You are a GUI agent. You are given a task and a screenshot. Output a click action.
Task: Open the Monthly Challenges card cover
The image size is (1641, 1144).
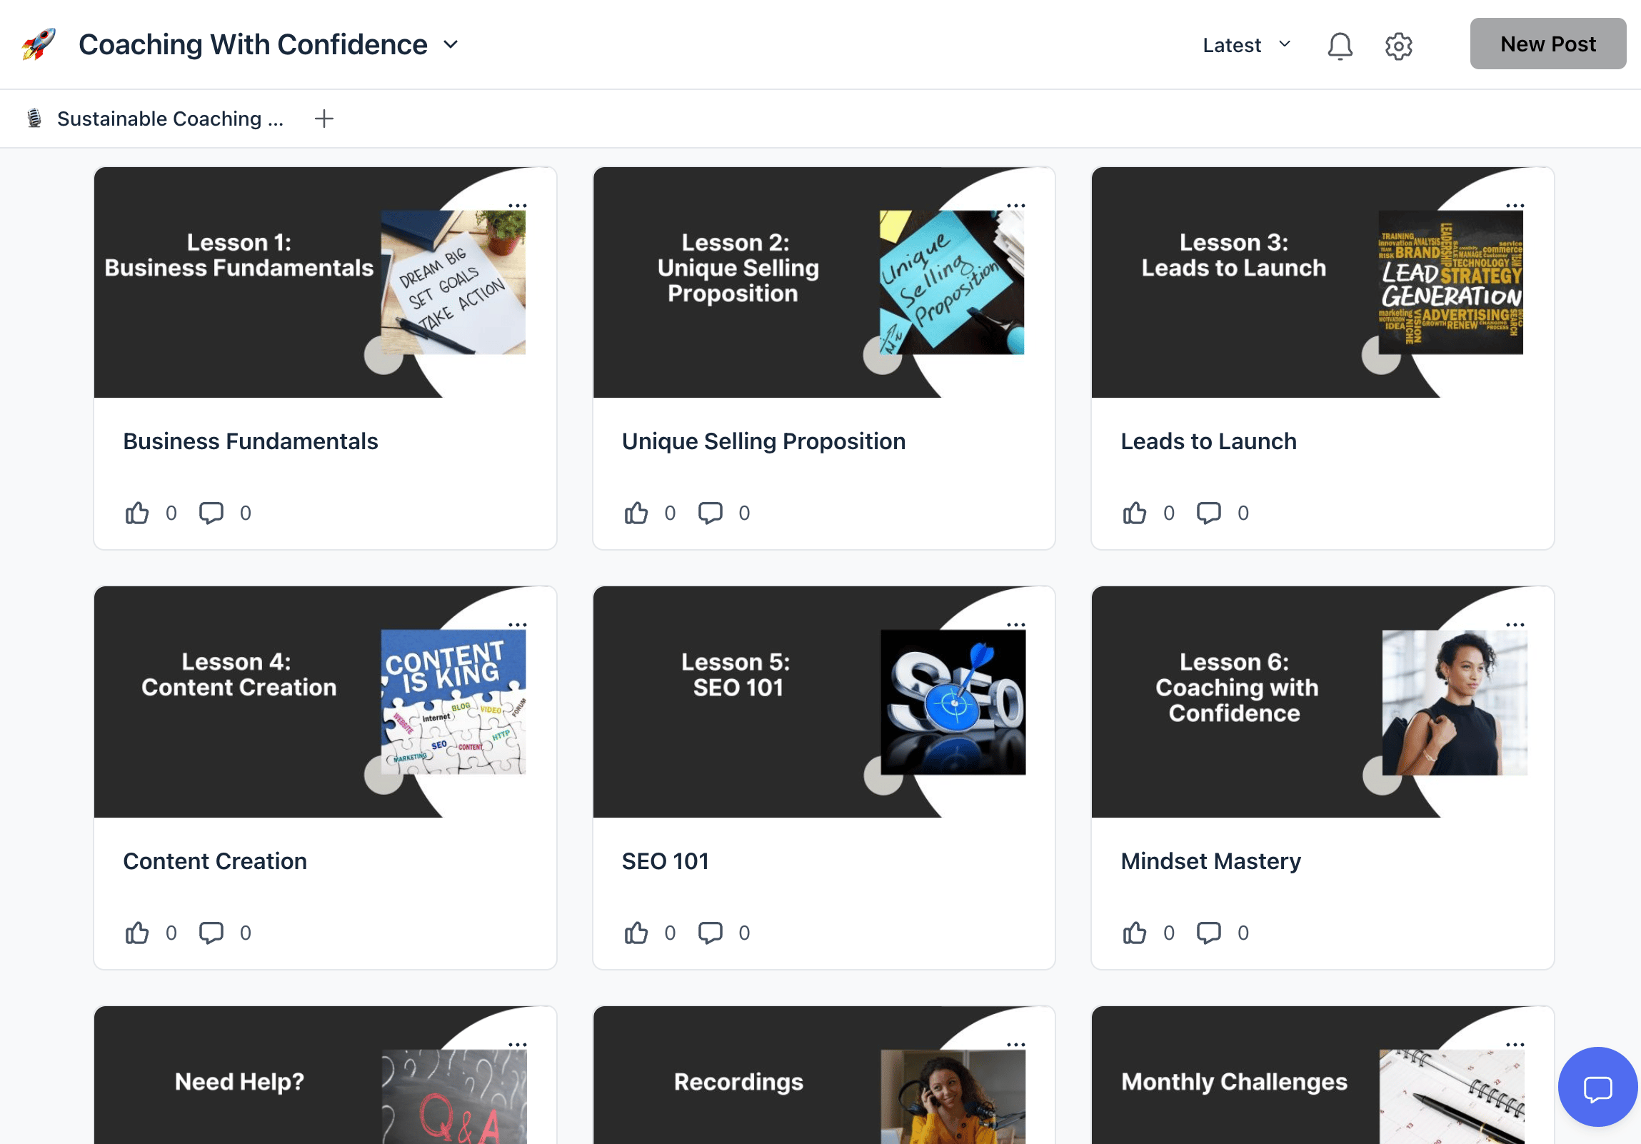pos(1323,1075)
